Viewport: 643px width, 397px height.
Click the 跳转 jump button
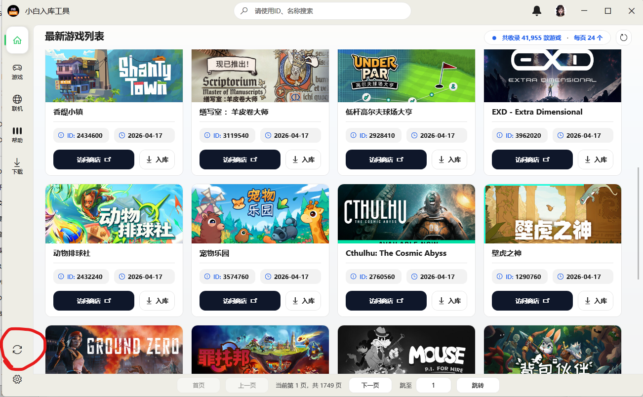coord(478,385)
